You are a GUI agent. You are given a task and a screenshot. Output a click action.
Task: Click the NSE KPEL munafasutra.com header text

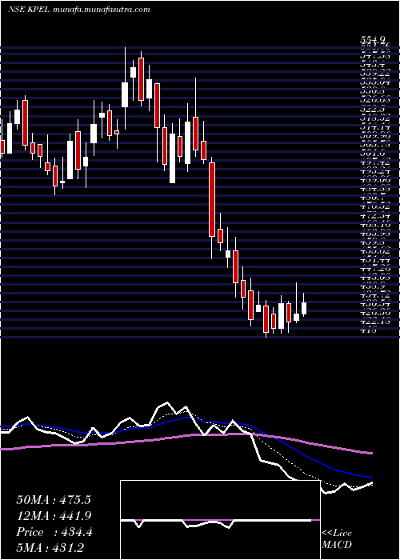point(78,10)
